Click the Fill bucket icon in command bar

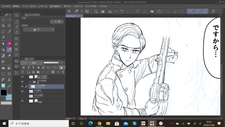point(152,11)
